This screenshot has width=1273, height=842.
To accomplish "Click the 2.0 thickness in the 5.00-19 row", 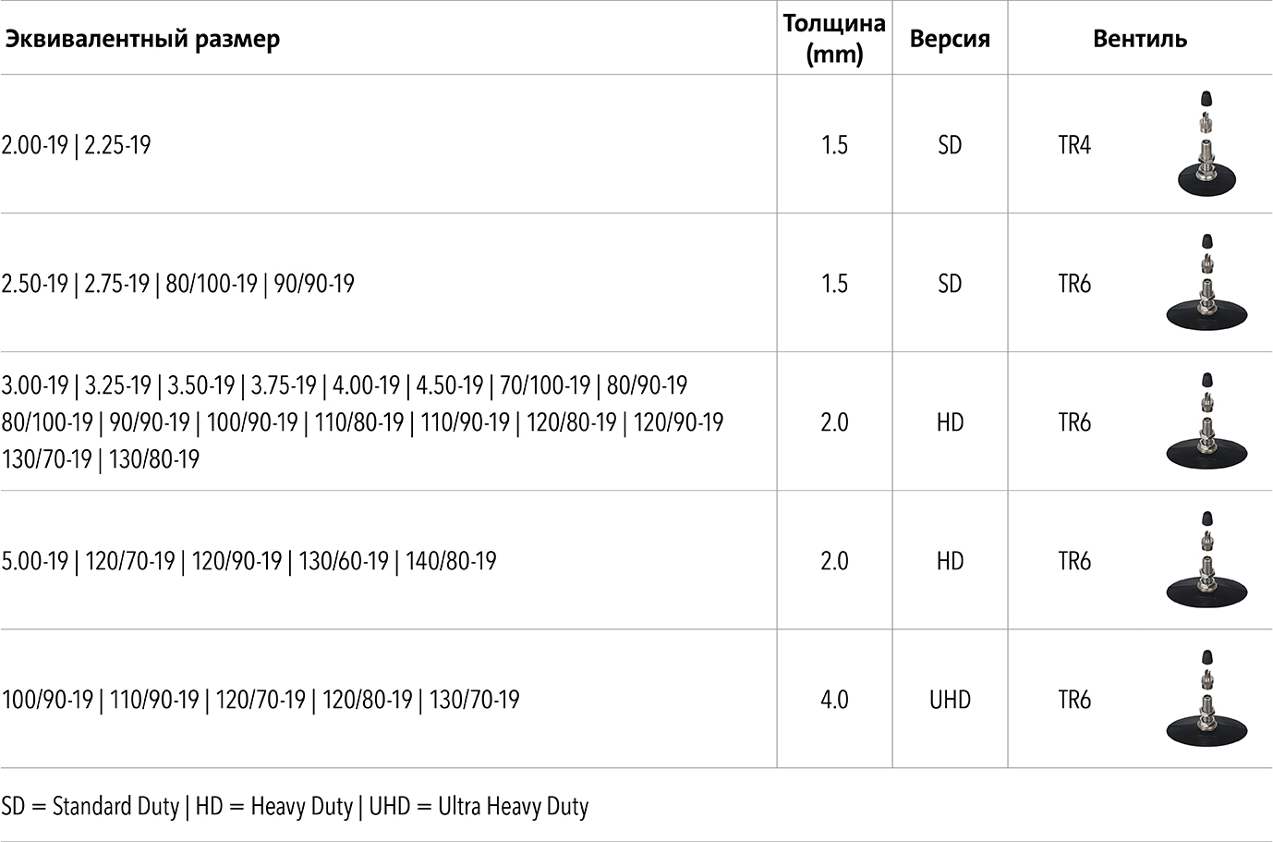I will pos(834,561).
